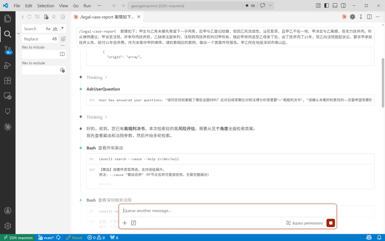This screenshot has width=385, height=241.
Task: Click the command center search box
Action: coord(185,6)
